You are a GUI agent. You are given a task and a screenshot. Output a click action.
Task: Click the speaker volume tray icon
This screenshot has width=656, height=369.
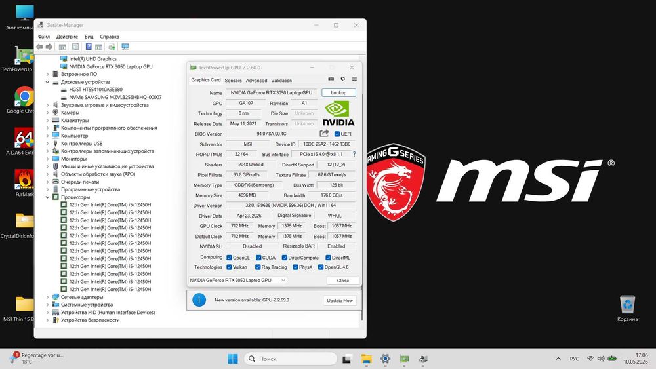601,359
